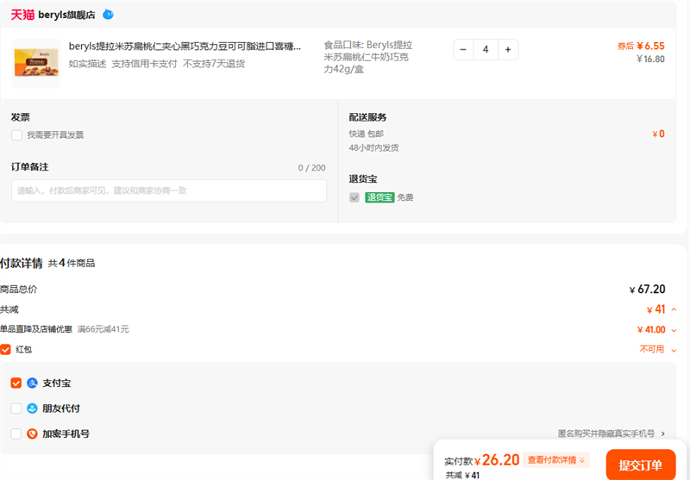Expand the ¥41.00 store discount dropdown

674,329
